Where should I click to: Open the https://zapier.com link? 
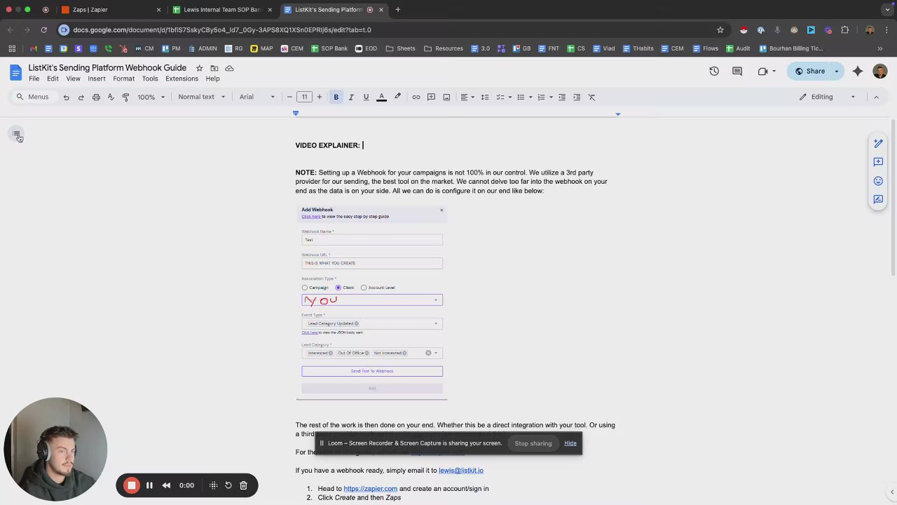click(370, 489)
